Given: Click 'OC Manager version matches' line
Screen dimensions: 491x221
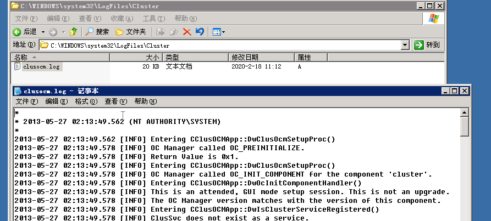Looking at the screenshot, I should (228, 200).
